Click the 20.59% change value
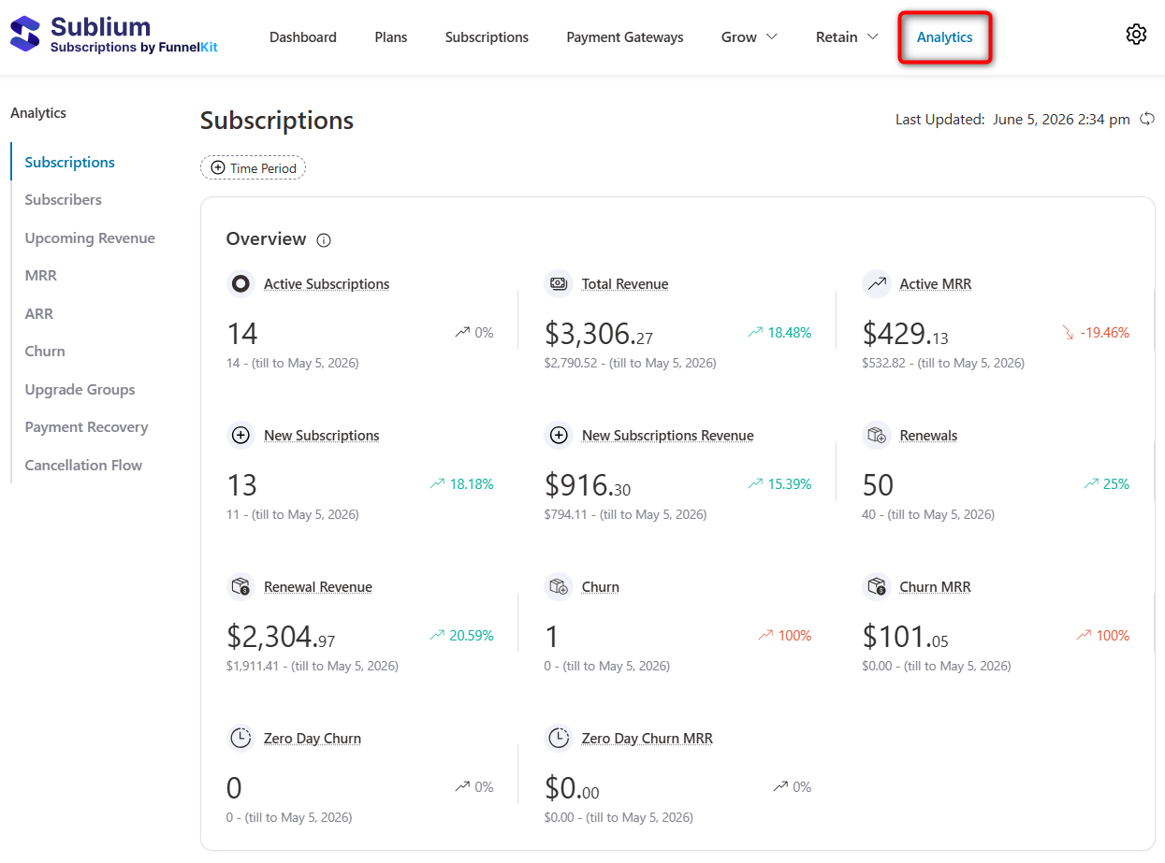The width and height of the screenshot is (1165, 863). point(472,636)
